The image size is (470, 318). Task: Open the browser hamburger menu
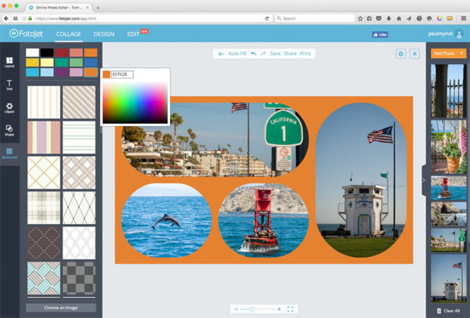tap(464, 18)
